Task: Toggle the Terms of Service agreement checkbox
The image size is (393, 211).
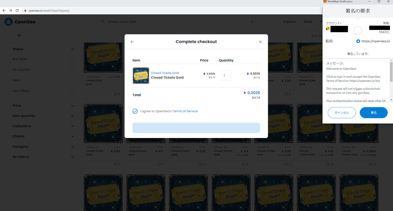Action: coord(135,111)
